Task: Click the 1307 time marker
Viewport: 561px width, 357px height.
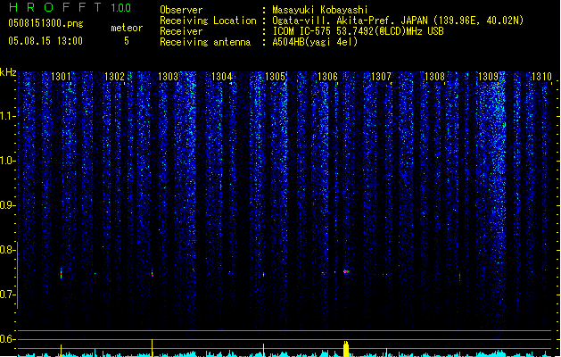Action: [382, 77]
